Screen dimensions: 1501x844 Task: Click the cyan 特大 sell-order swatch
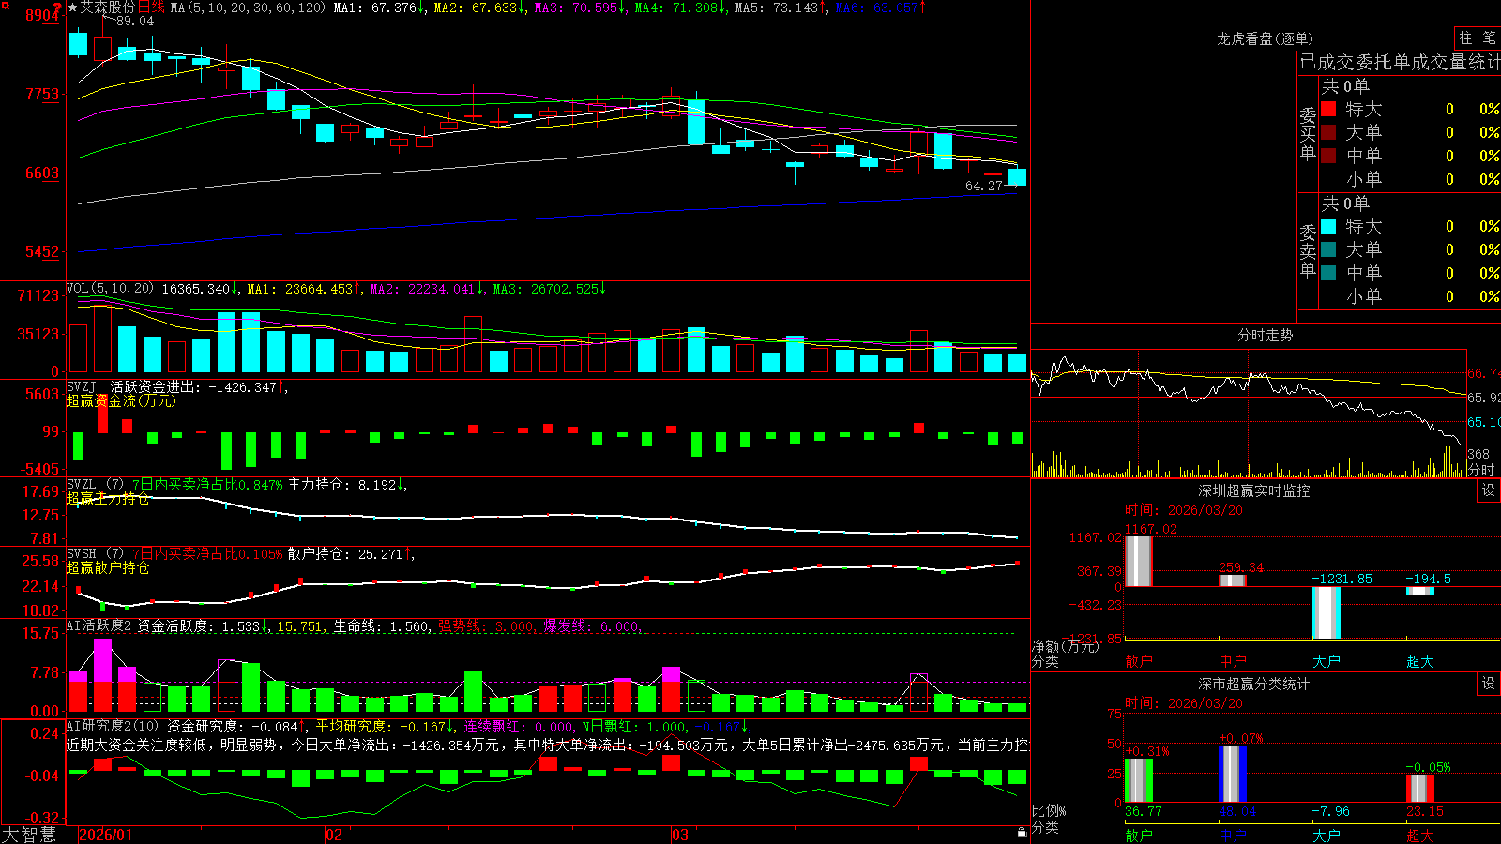pos(1328,226)
